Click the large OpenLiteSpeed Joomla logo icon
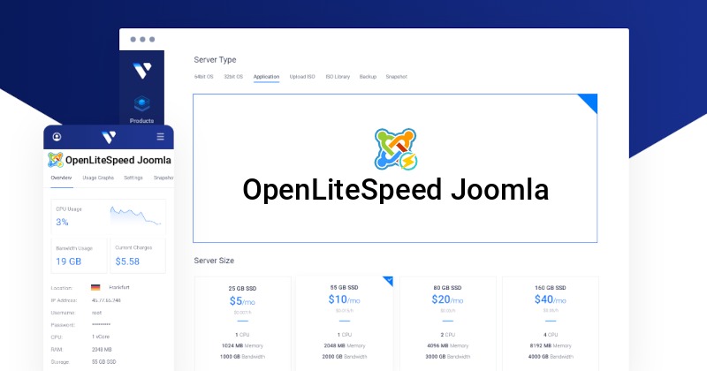 395,149
